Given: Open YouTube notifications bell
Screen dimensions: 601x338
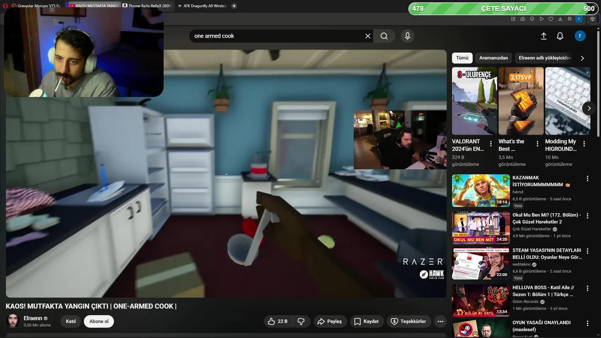Looking at the screenshot, I should [560, 36].
